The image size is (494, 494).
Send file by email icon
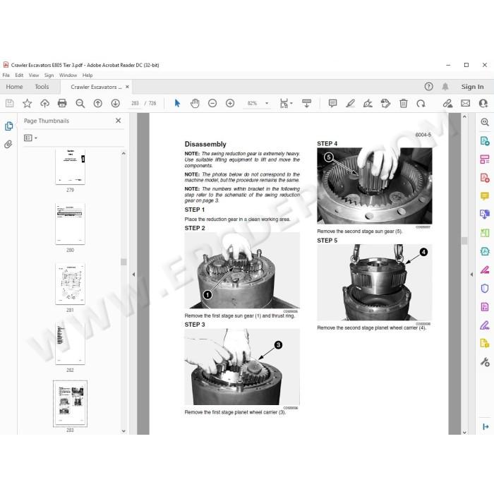coord(465,103)
